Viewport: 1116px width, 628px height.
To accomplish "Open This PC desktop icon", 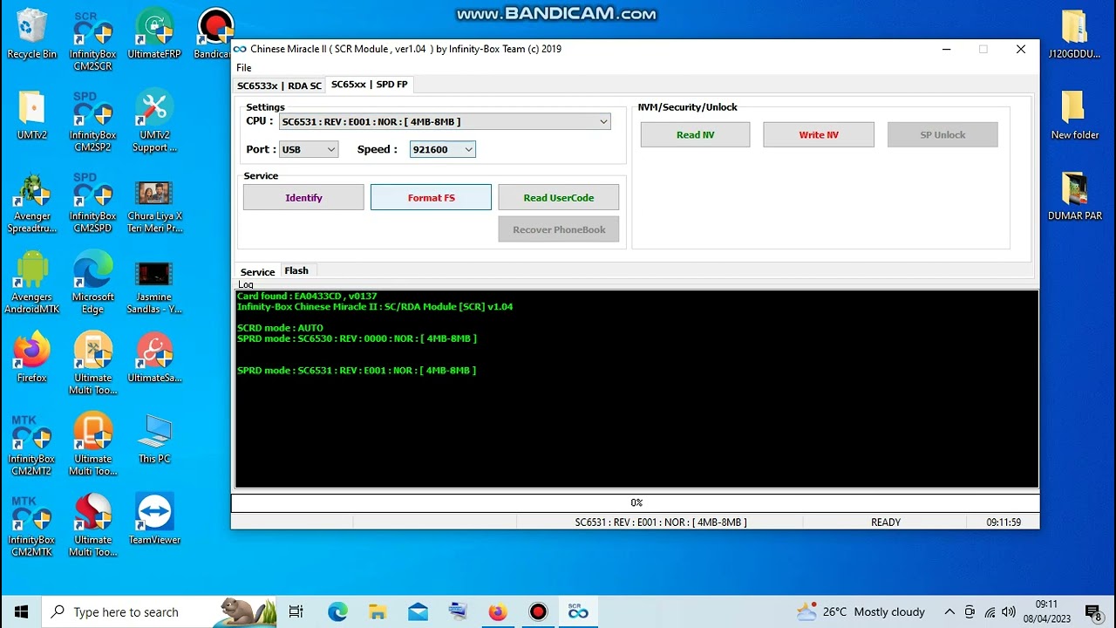I will click(154, 440).
